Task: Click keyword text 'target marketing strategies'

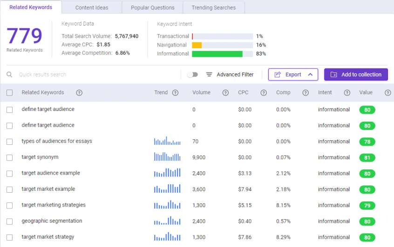Action: (54, 205)
